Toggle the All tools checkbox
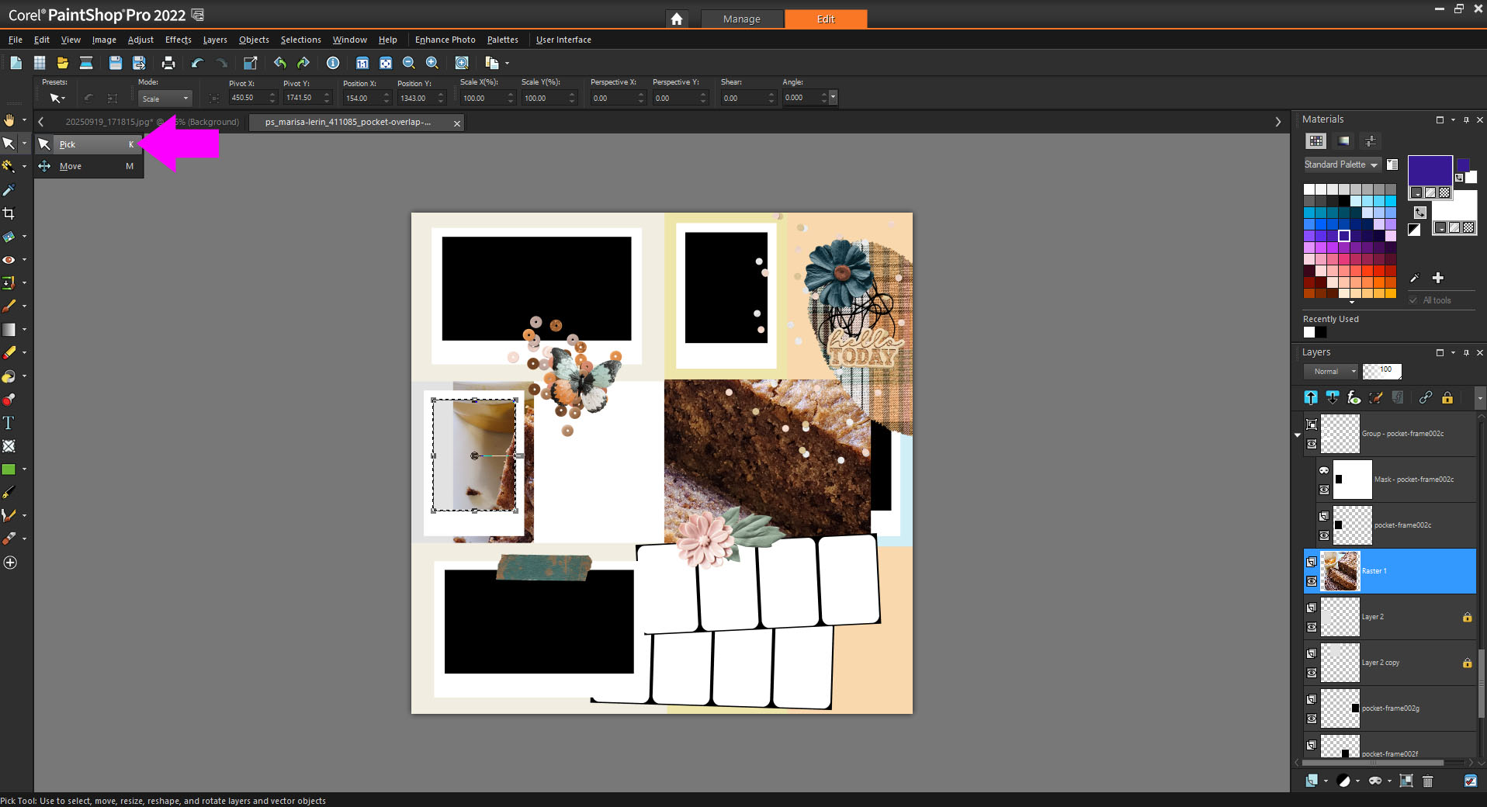The width and height of the screenshot is (1487, 807). coord(1413,300)
